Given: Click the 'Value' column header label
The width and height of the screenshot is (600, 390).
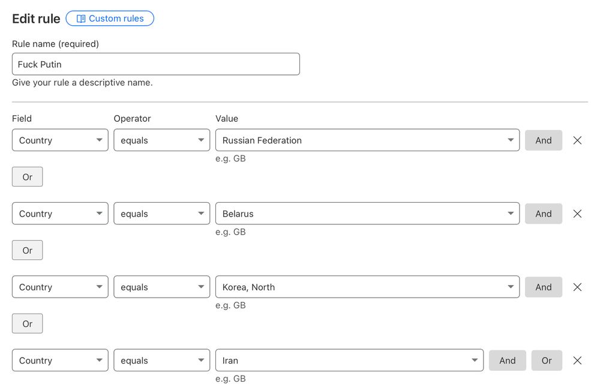Looking at the screenshot, I should (227, 119).
